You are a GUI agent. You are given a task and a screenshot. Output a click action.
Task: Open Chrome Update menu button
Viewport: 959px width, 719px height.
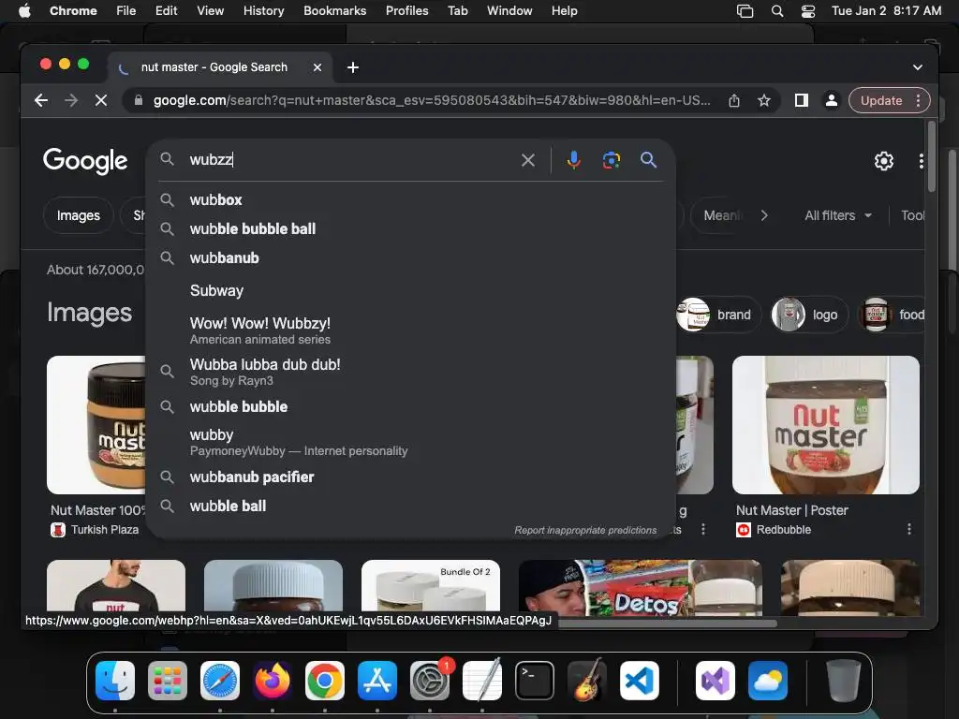point(890,100)
